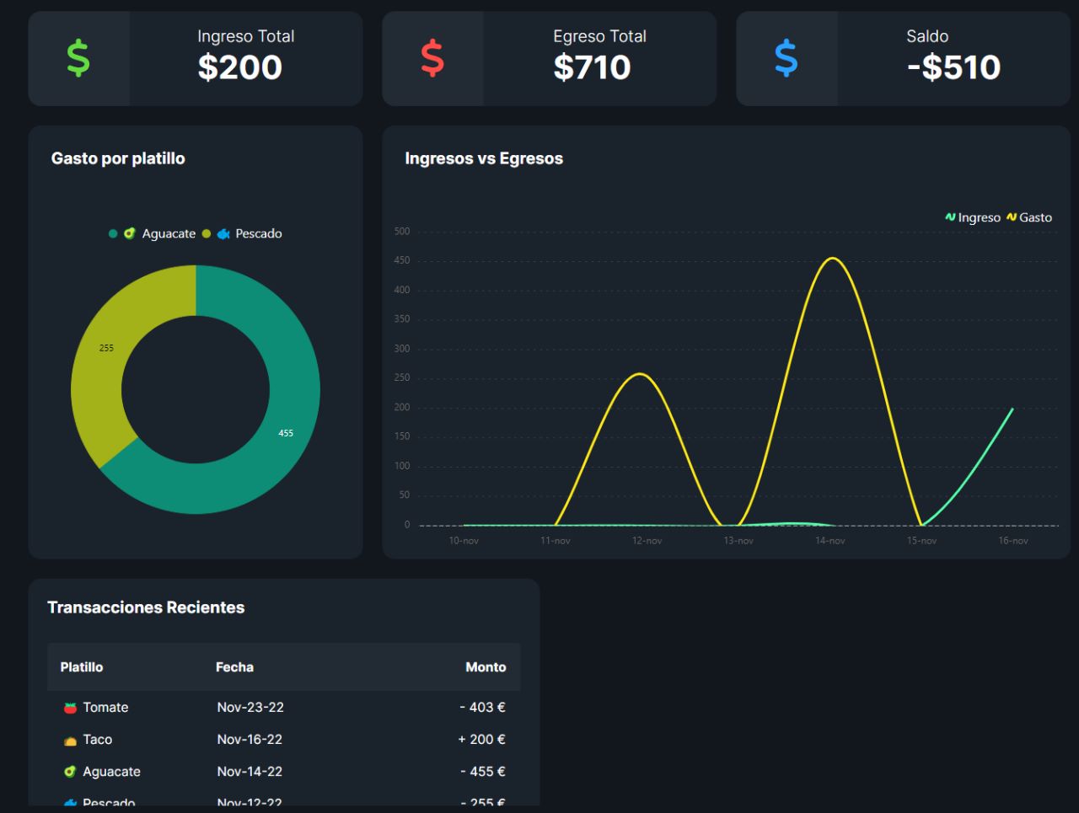Click the 16-nov x-axis label

tap(1013, 541)
